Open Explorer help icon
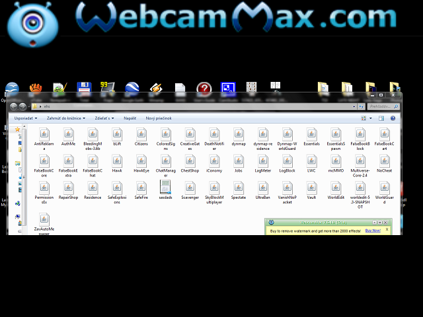This screenshot has height=317, width=423. [393, 118]
